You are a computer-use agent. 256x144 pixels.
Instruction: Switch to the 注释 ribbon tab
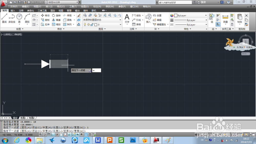click(x=21, y=11)
